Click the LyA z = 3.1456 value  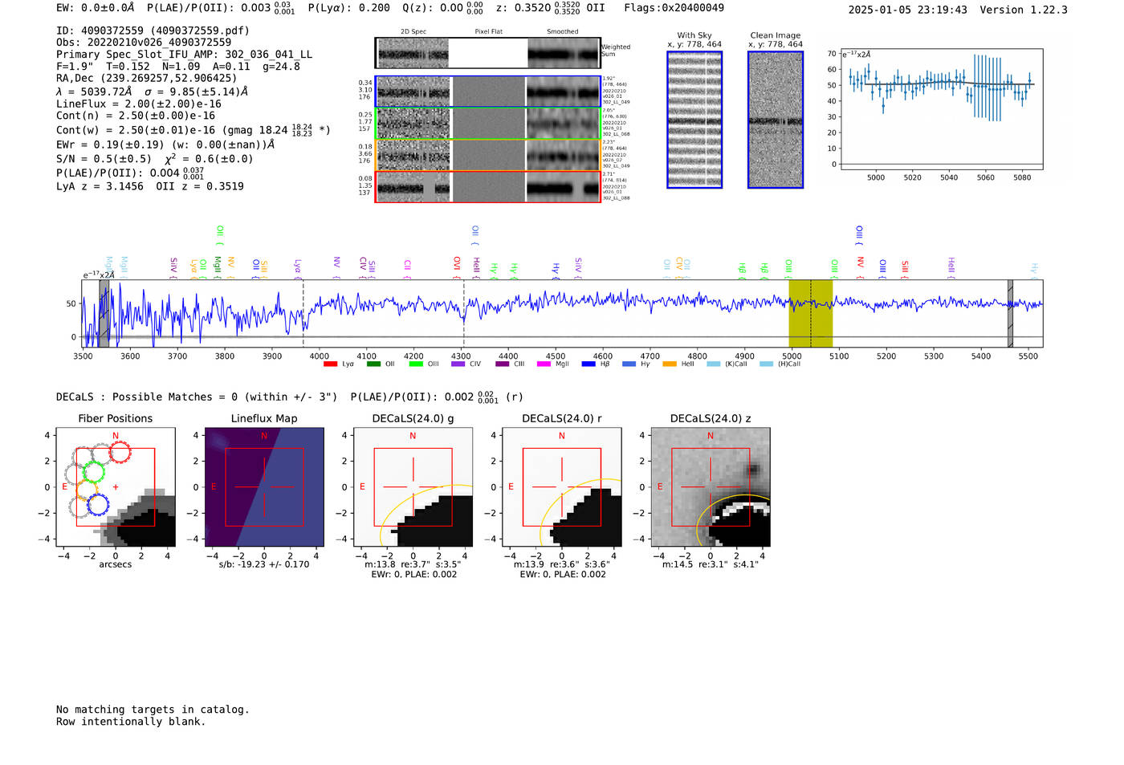100,186
